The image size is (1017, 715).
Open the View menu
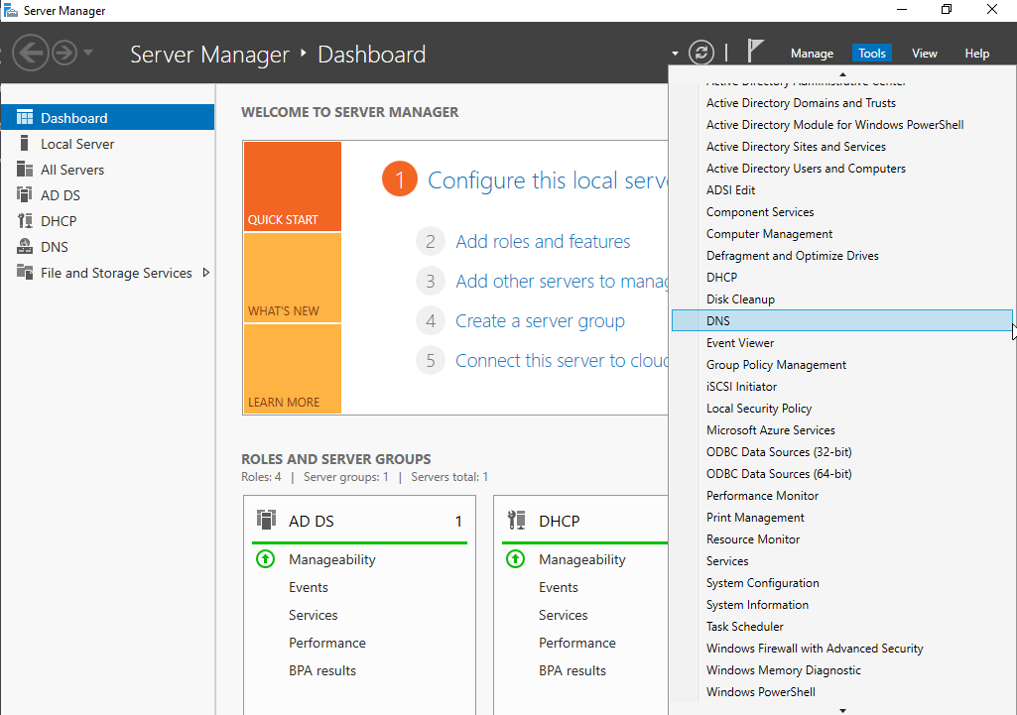coord(925,54)
